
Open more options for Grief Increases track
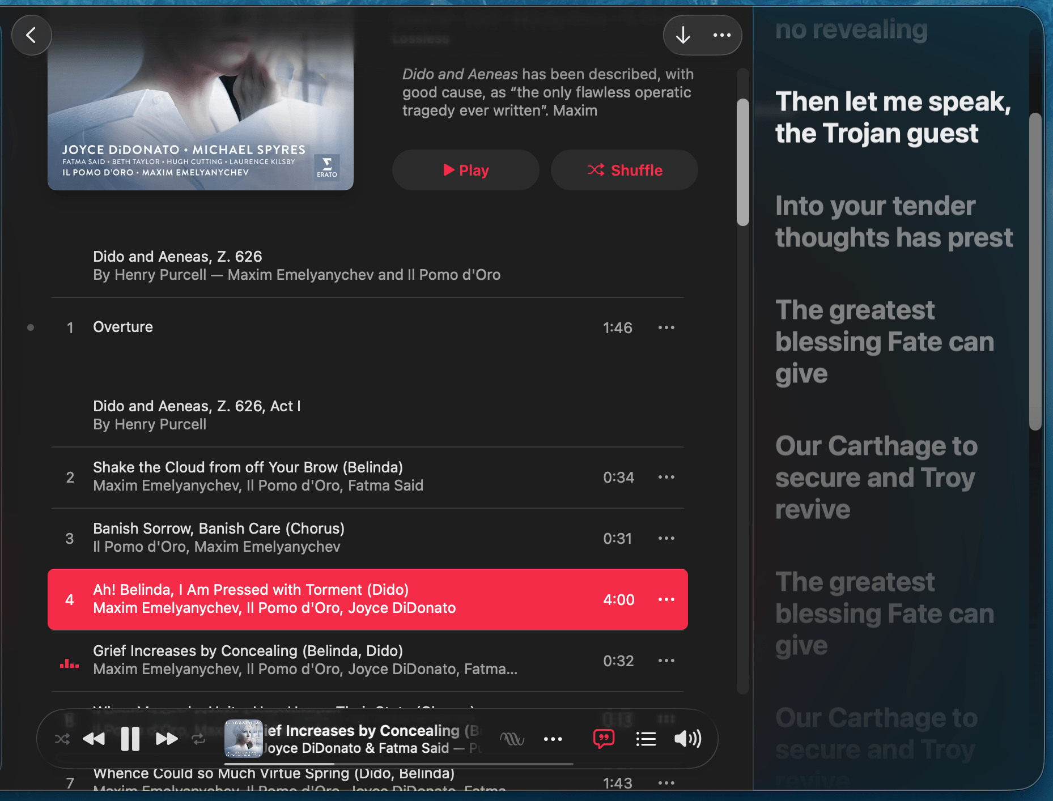(x=666, y=661)
